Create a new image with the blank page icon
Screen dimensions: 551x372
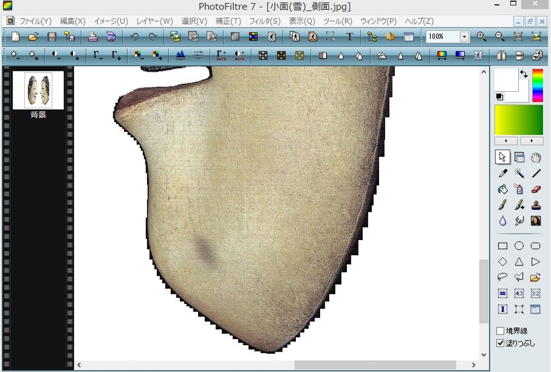tap(16, 37)
